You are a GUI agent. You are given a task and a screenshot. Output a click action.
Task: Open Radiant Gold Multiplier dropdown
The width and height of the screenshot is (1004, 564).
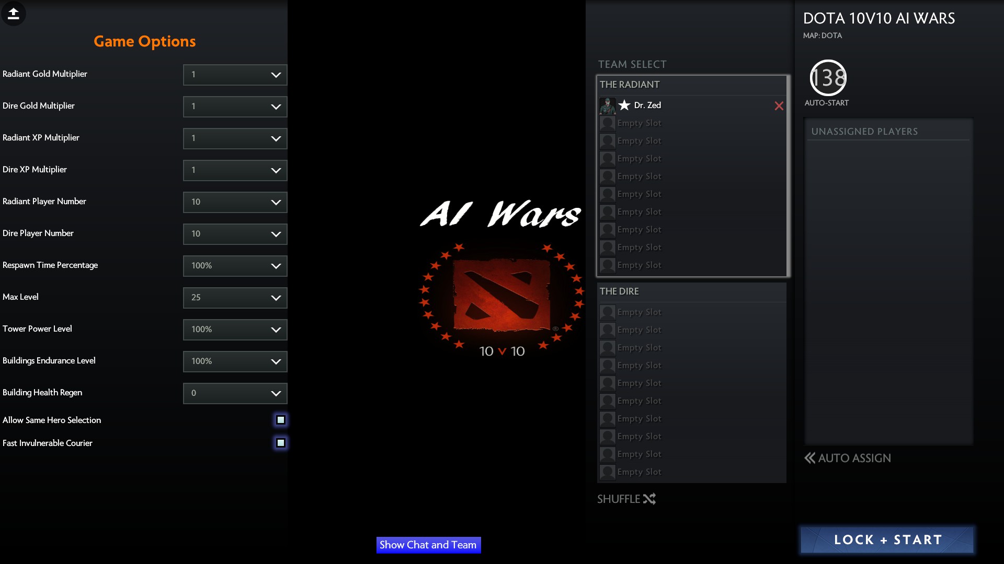tap(235, 75)
